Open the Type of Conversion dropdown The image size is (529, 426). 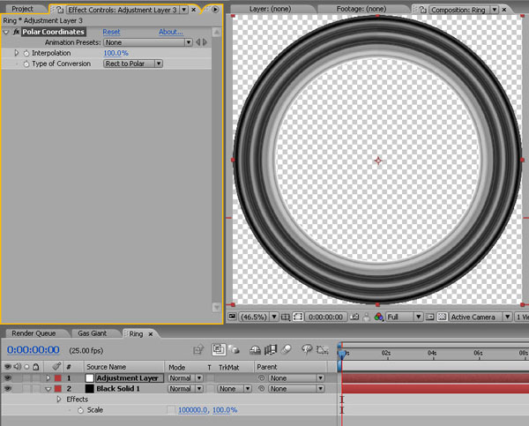pos(132,64)
